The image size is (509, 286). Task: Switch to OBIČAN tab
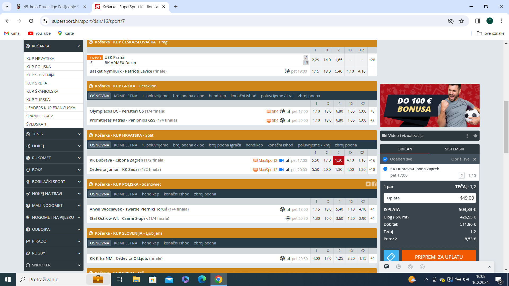point(405,149)
